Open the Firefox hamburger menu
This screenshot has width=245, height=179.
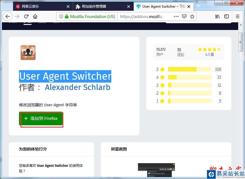point(238,16)
